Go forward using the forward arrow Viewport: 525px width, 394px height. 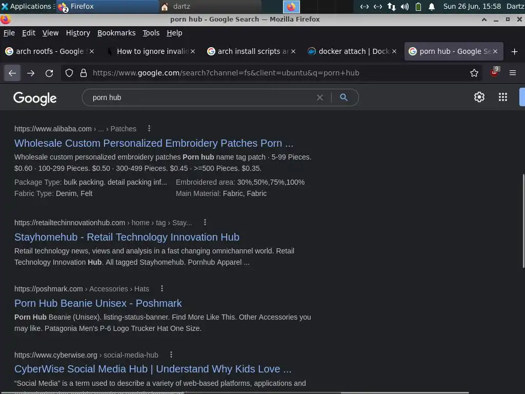[x=31, y=73]
